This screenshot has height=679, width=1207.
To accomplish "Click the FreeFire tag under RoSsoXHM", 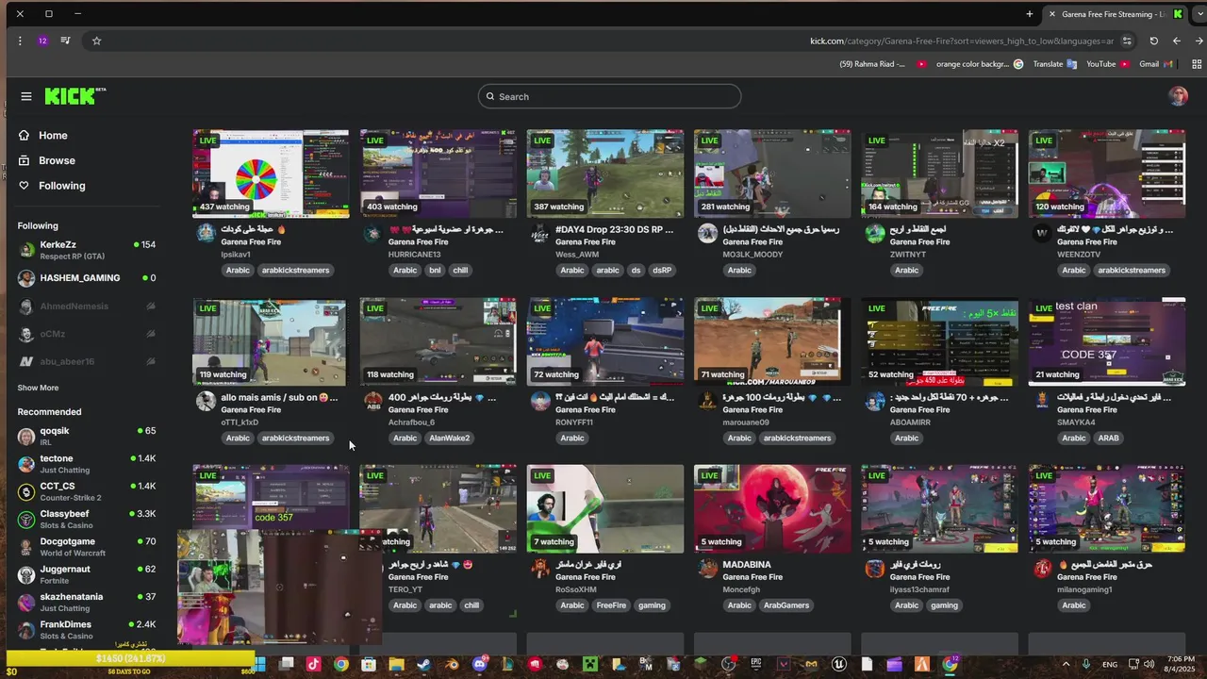I will pos(611,605).
